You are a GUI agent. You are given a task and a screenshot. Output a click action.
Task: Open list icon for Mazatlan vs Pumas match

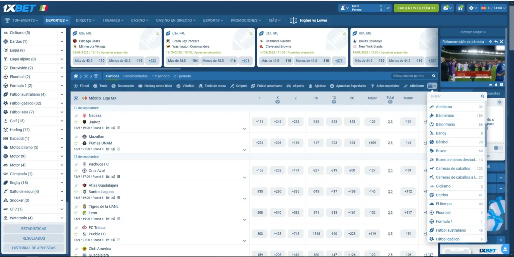[118, 149]
